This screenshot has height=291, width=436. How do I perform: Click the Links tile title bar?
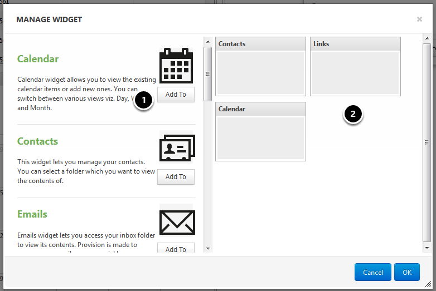(x=355, y=44)
